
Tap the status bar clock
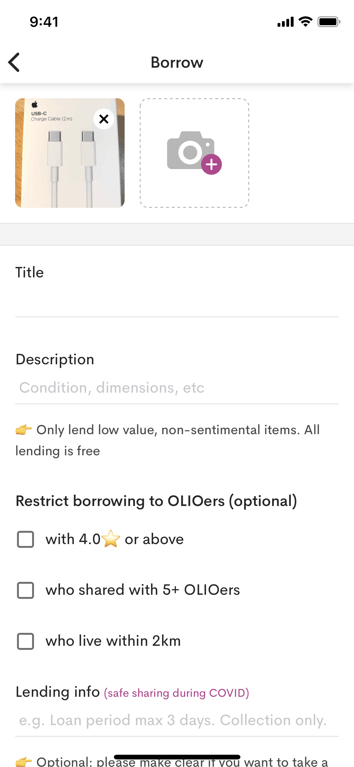pos(44,22)
